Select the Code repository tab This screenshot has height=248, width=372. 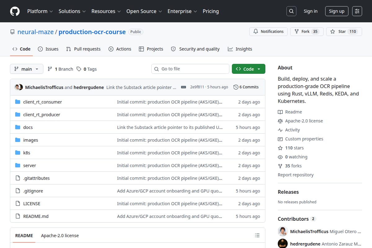click(21, 49)
